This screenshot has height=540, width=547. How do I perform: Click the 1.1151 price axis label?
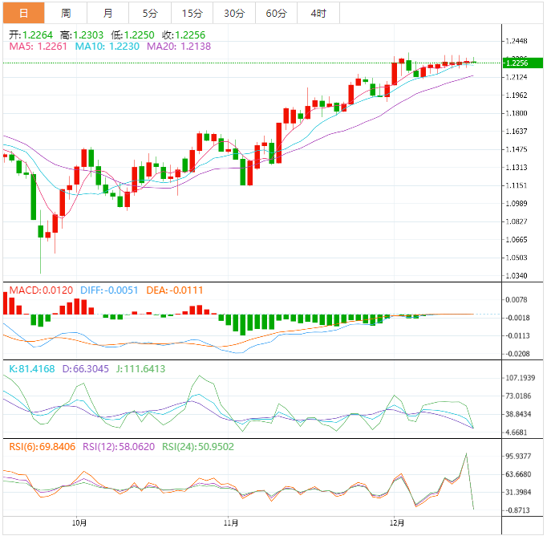pos(517,185)
